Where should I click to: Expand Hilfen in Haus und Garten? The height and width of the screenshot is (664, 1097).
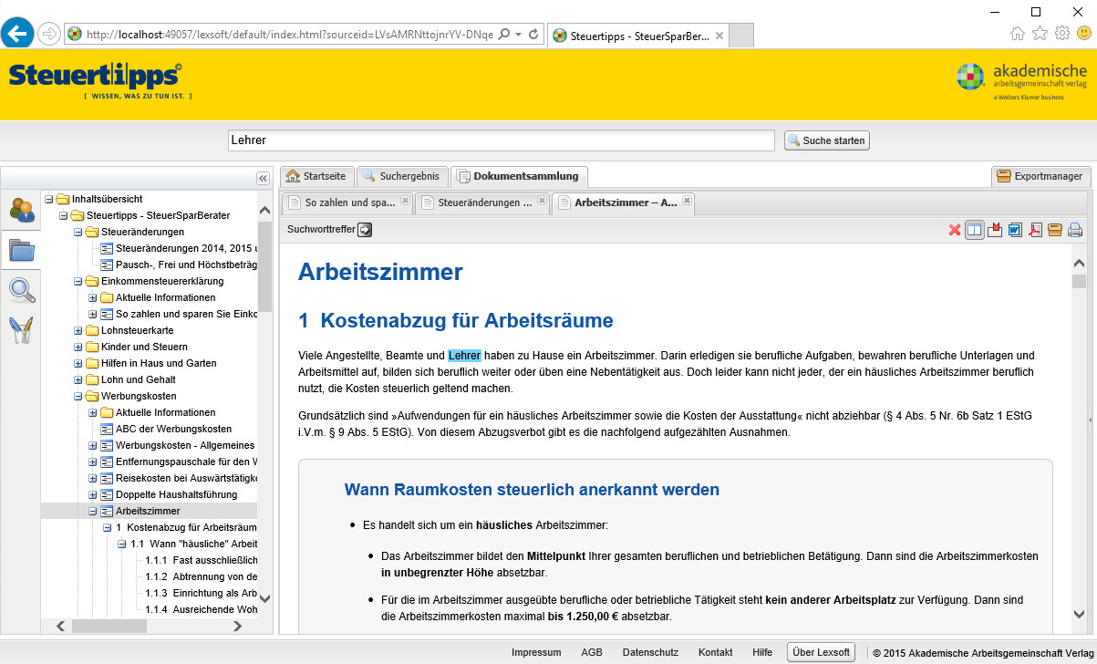[x=78, y=363]
